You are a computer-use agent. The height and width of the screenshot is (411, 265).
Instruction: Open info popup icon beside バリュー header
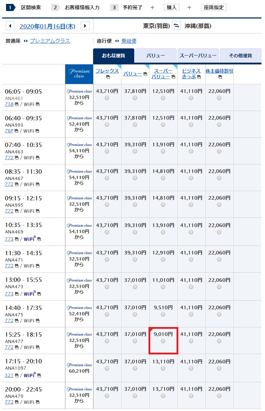[x=145, y=74]
